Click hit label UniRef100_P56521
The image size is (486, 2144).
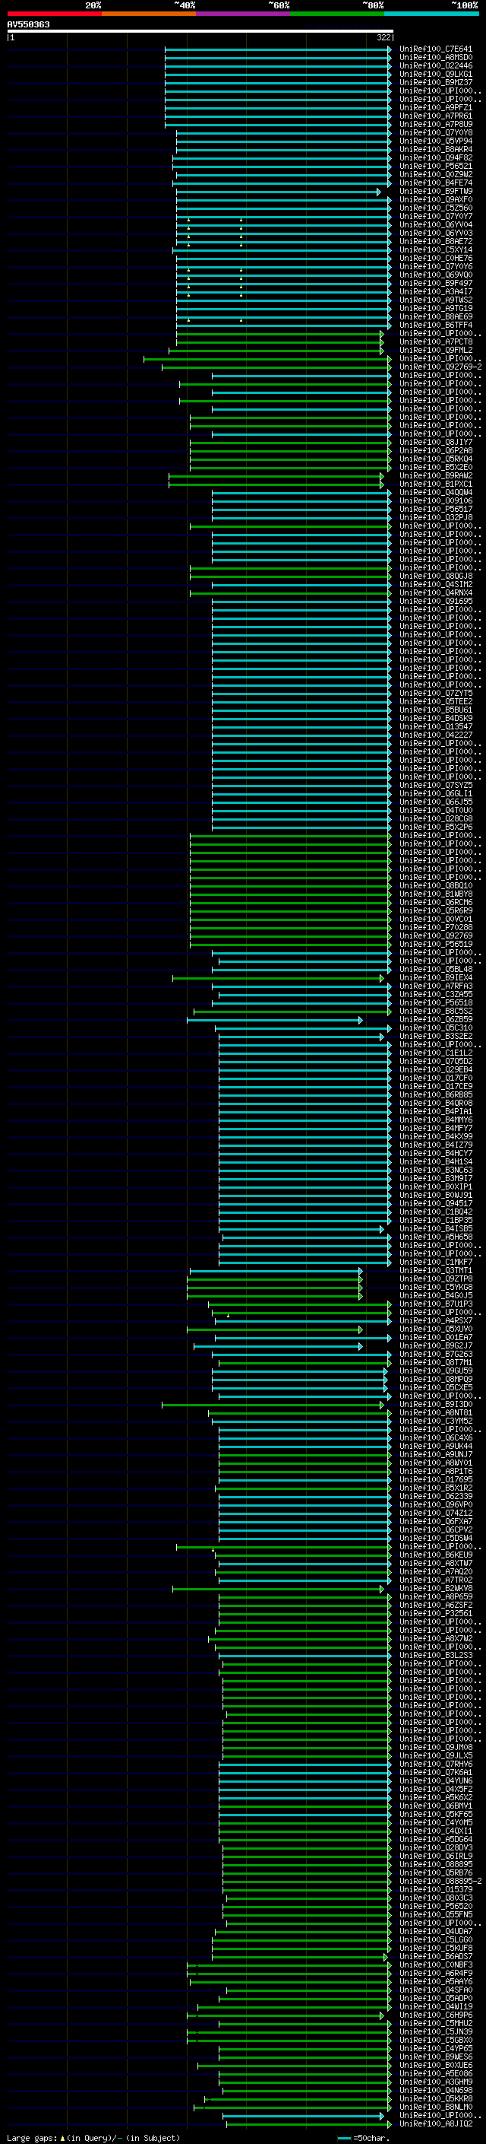[x=436, y=167]
